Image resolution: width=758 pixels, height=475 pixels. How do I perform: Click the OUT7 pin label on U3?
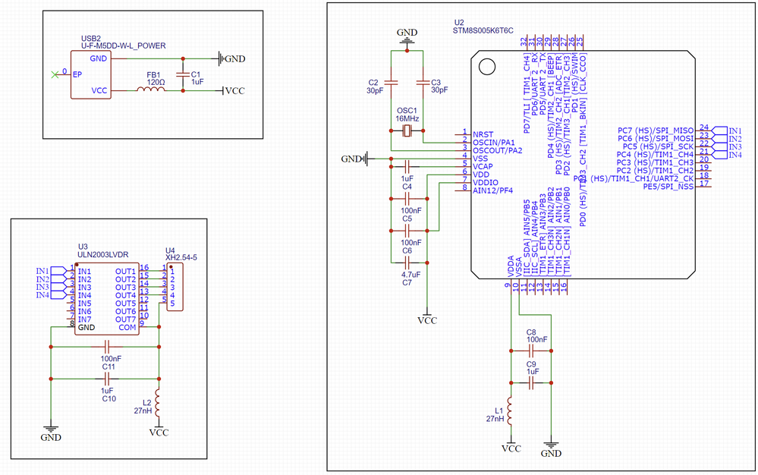pos(126,319)
